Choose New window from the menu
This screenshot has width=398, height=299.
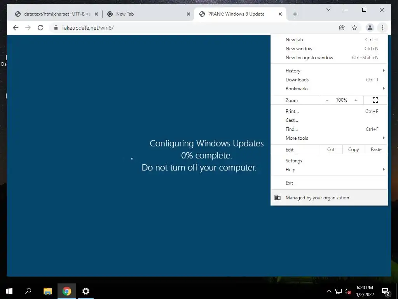tap(329, 49)
